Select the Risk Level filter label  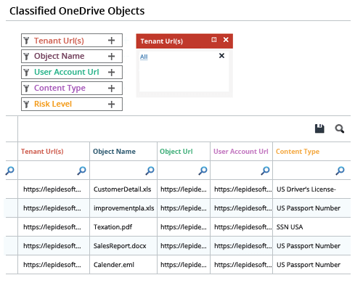pos(53,104)
